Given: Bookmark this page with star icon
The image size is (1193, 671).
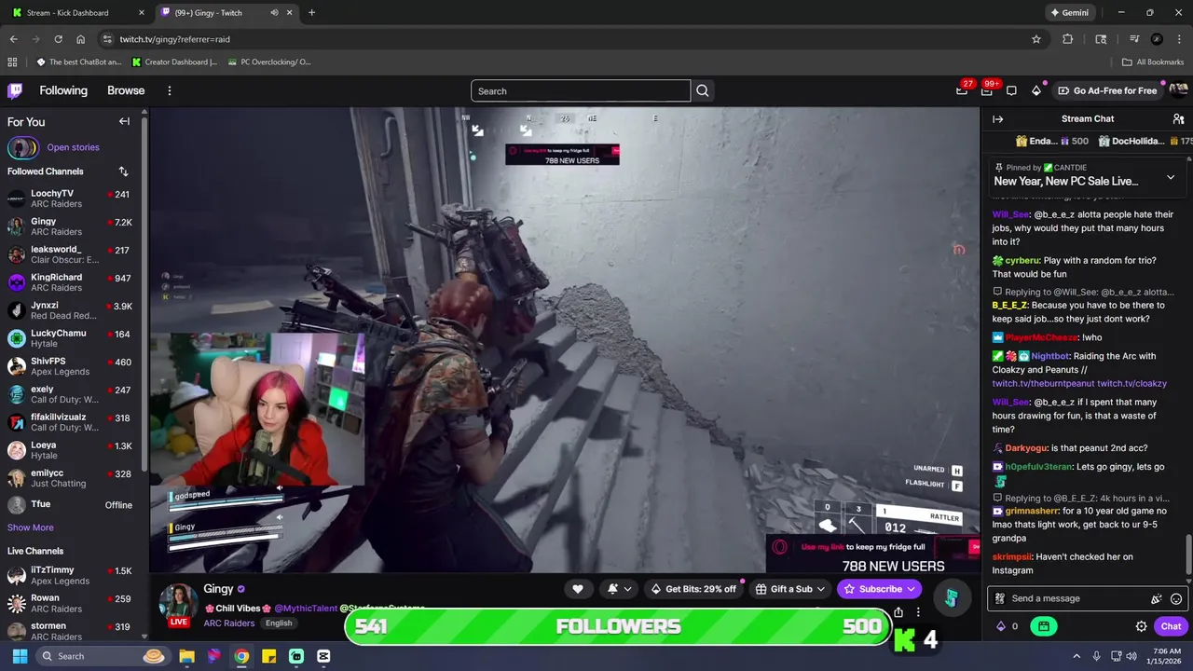Looking at the screenshot, I should click(x=1036, y=39).
